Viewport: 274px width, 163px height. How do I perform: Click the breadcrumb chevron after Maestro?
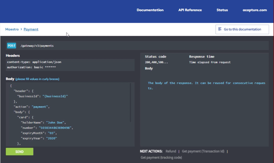pos(21,29)
